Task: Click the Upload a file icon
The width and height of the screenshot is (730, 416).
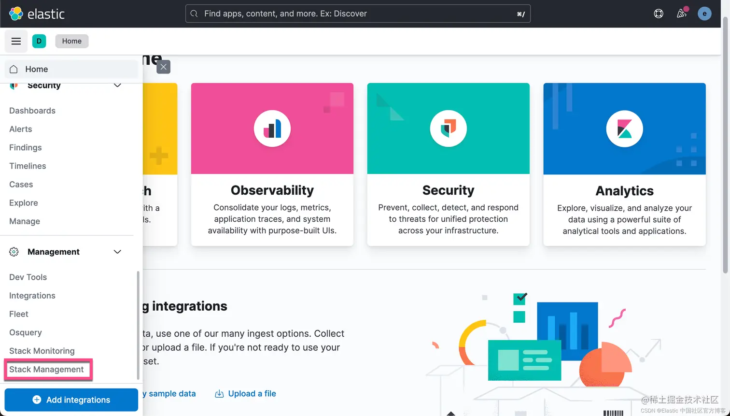Action: (x=219, y=394)
